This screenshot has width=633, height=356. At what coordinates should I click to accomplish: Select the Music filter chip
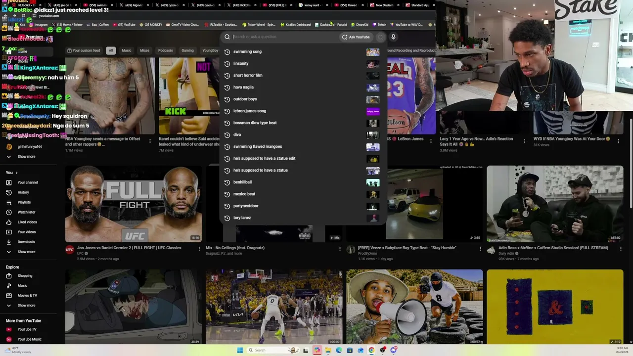coord(127,50)
